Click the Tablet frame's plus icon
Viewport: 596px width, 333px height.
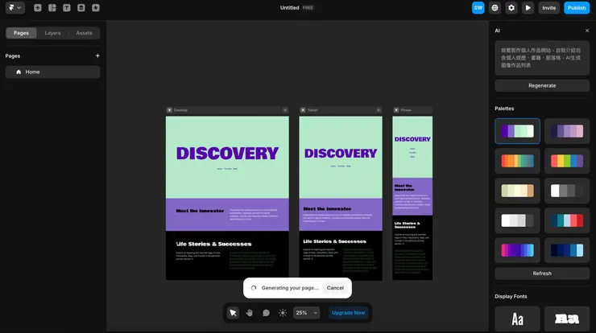click(x=379, y=110)
